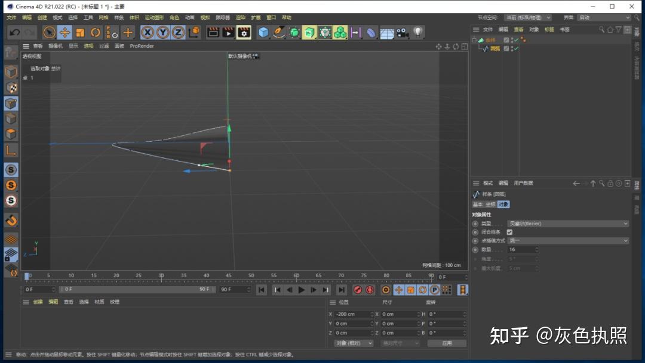Image resolution: width=645 pixels, height=363 pixels.
Task: Open the 类型 Bezier dropdown
Action: (568, 224)
